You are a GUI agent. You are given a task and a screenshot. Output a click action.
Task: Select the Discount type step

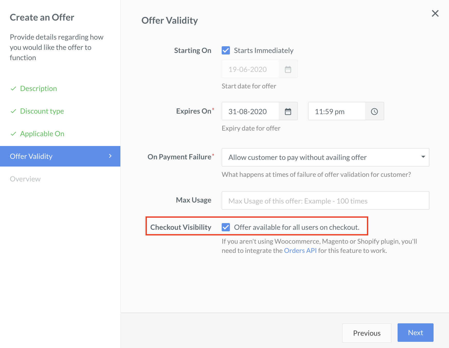point(42,111)
